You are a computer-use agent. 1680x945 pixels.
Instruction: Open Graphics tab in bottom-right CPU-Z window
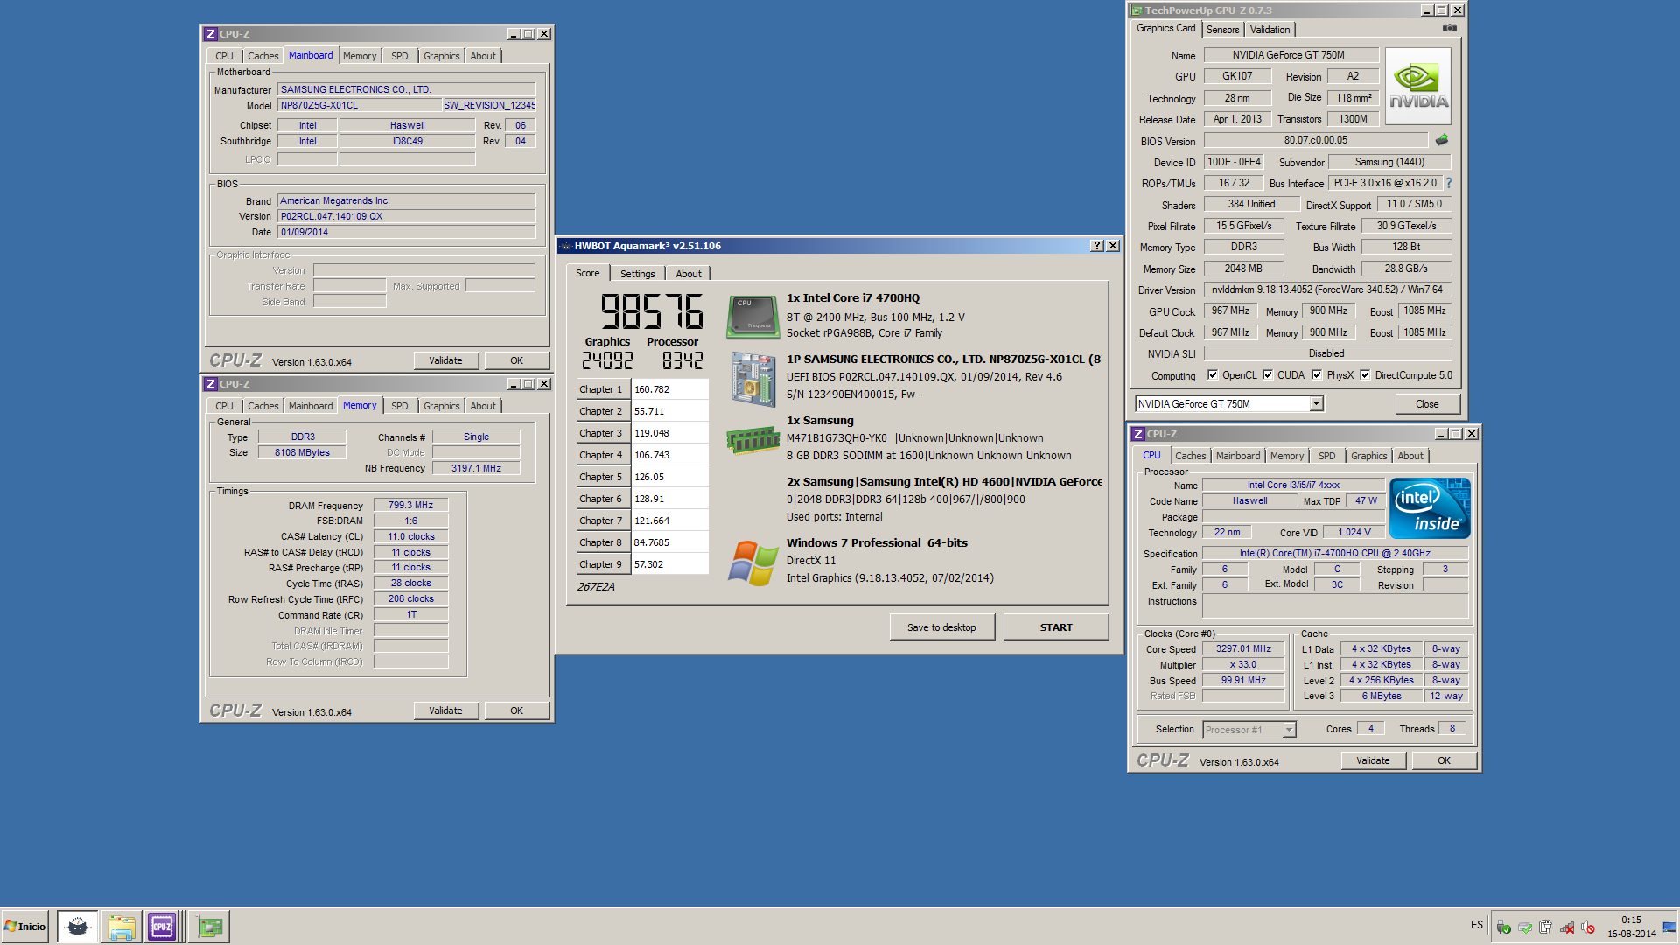coord(1368,456)
